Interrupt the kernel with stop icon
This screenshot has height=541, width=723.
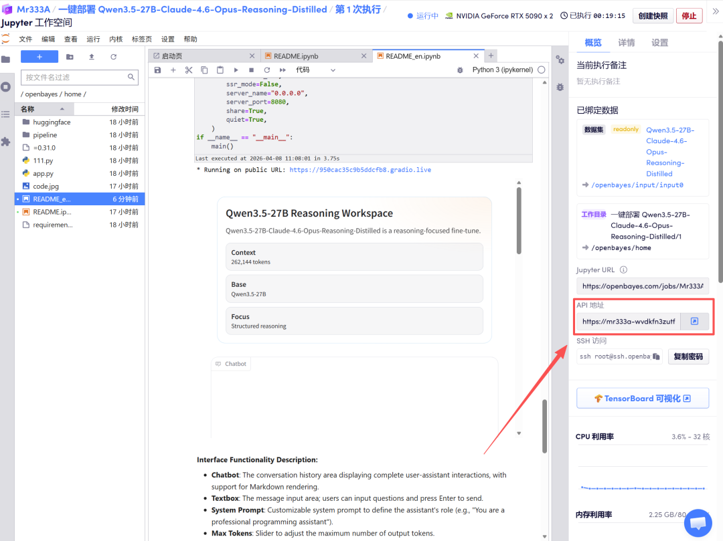pos(251,70)
